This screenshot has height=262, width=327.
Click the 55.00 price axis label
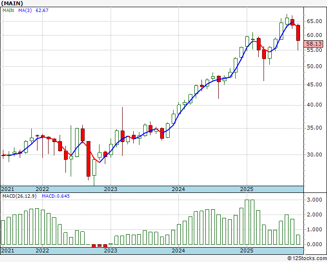(314, 50)
